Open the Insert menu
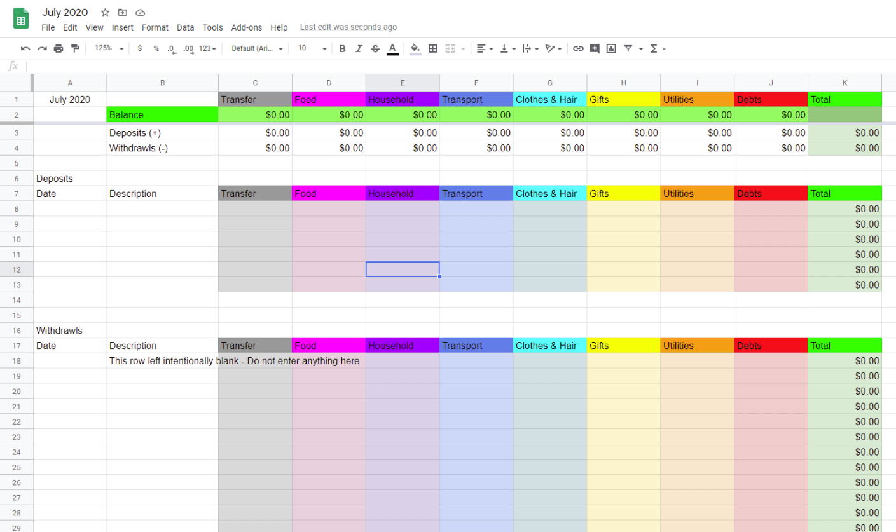Viewport: 896px width, 532px height. 123,27
